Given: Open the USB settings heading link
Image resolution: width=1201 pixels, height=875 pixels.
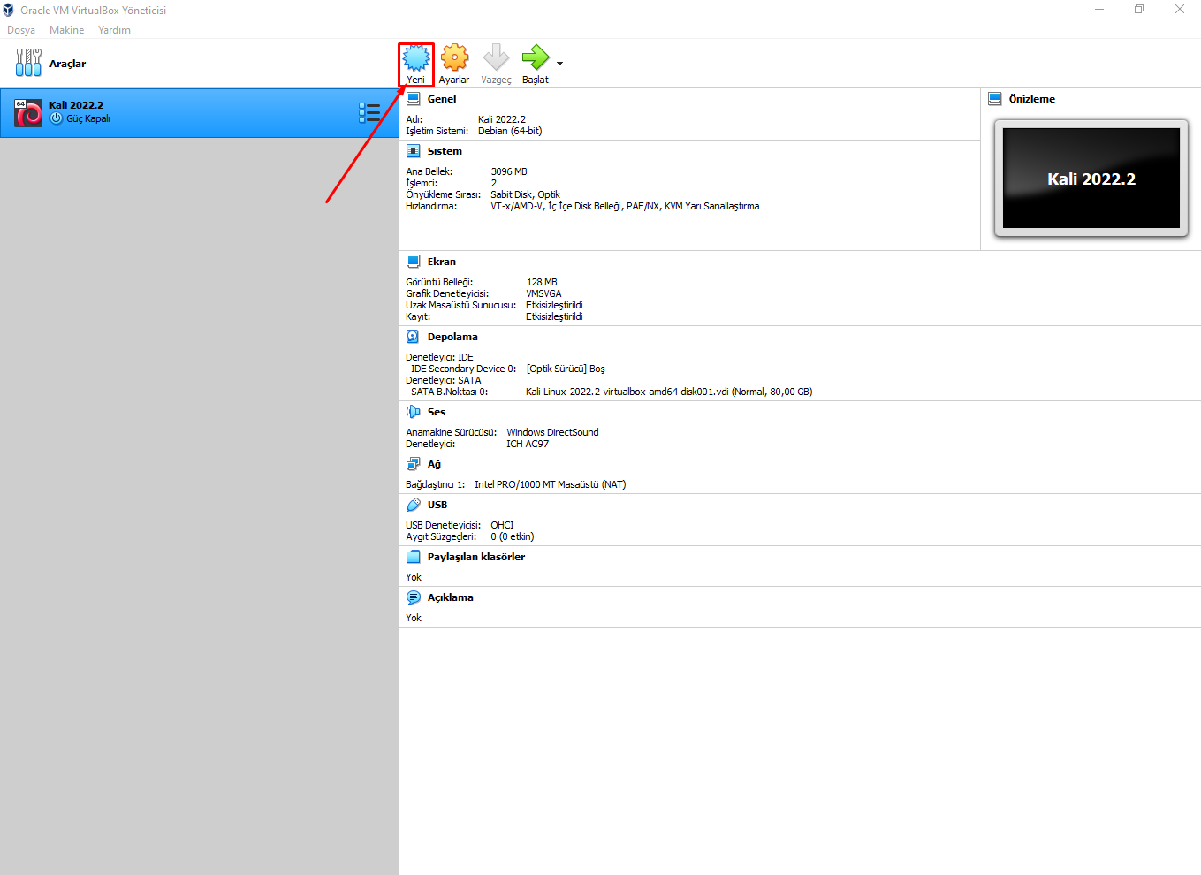Looking at the screenshot, I should click(x=437, y=505).
